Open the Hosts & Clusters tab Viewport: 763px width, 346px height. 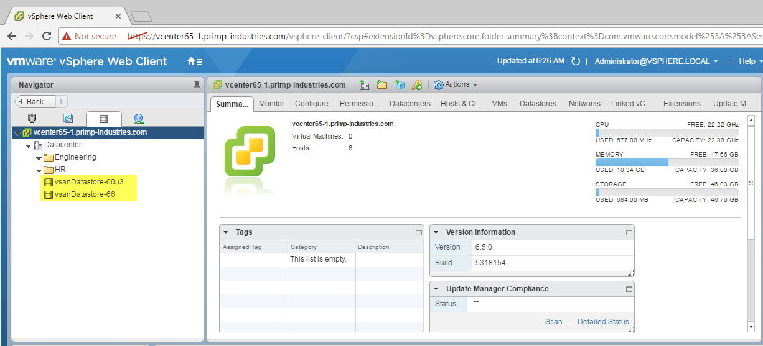click(x=461, y=104)
